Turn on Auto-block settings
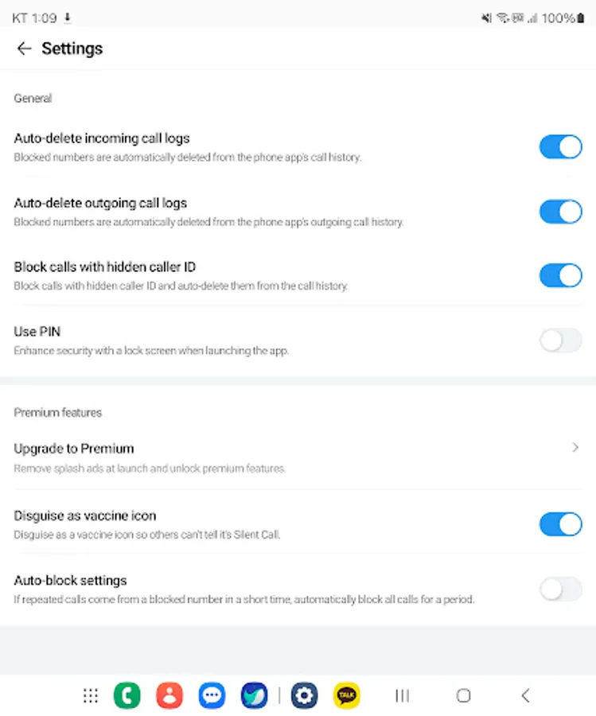 pos(560,589)
